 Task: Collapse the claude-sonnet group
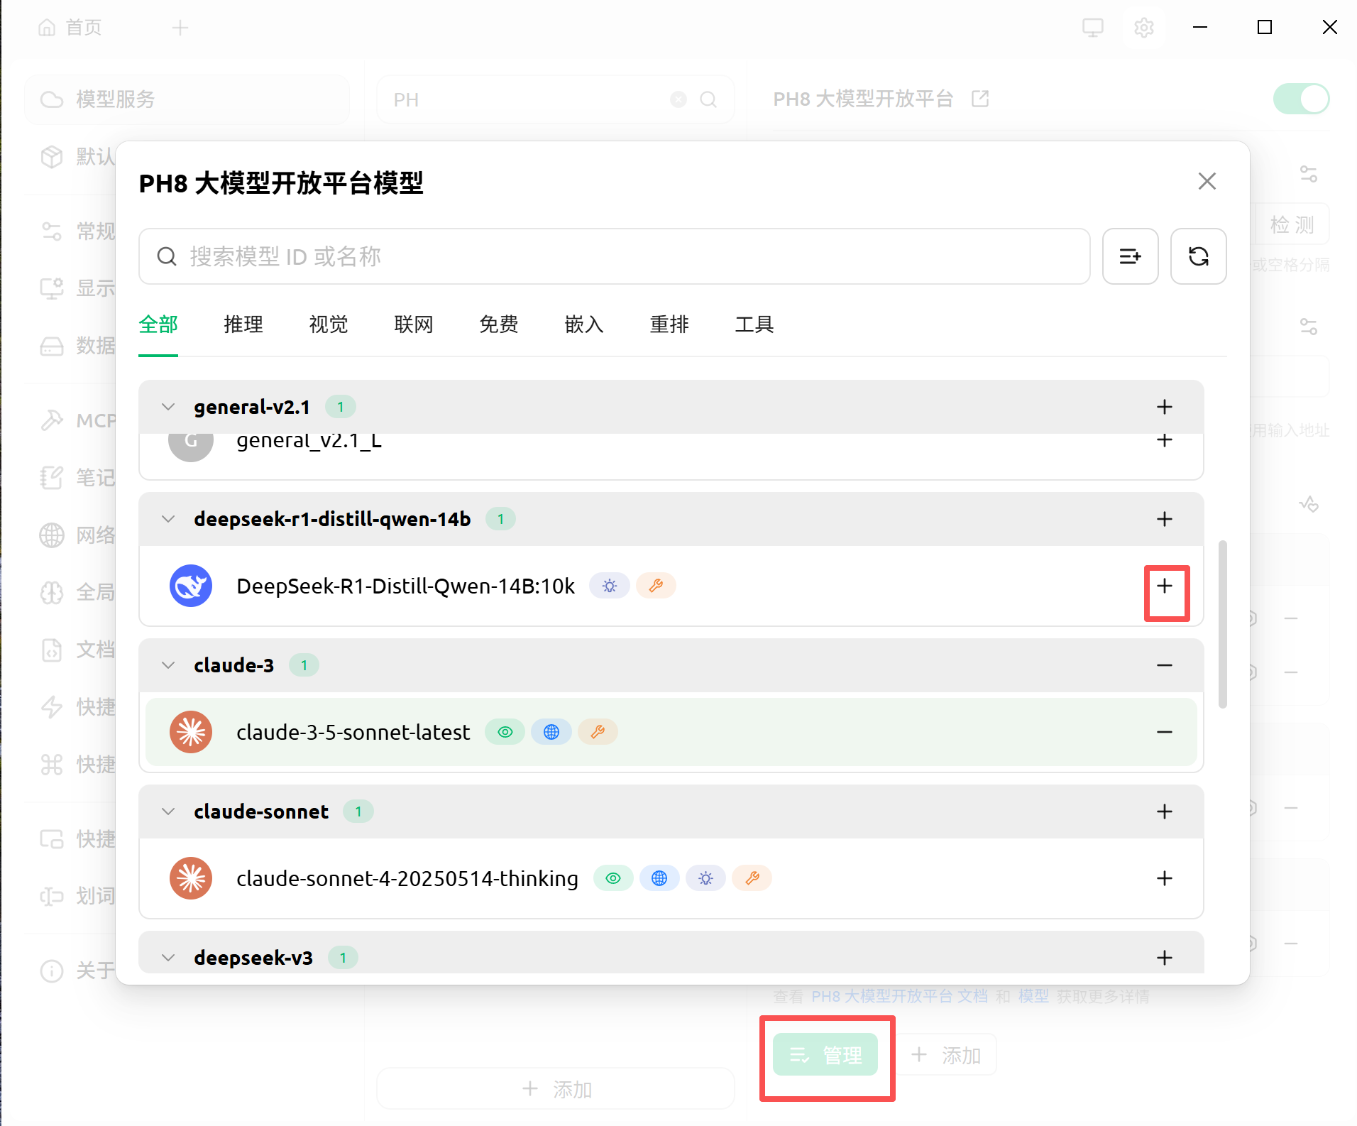(168, 811)
